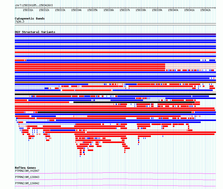Click the 7q36.3 band label
Screen dimensions: 223x189
(20, 21)
